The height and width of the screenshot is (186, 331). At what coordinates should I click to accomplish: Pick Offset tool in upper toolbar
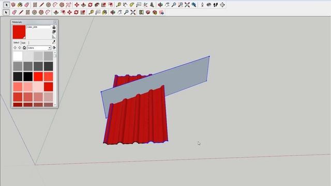click(x=110, y=5)
